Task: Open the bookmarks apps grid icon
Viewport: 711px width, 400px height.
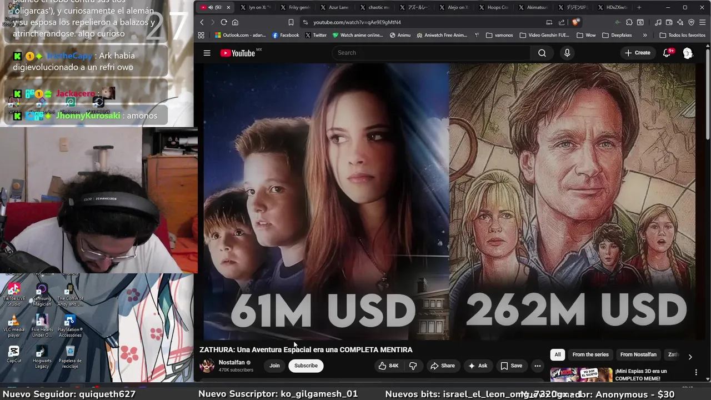Action: click(x=201, y=35)
